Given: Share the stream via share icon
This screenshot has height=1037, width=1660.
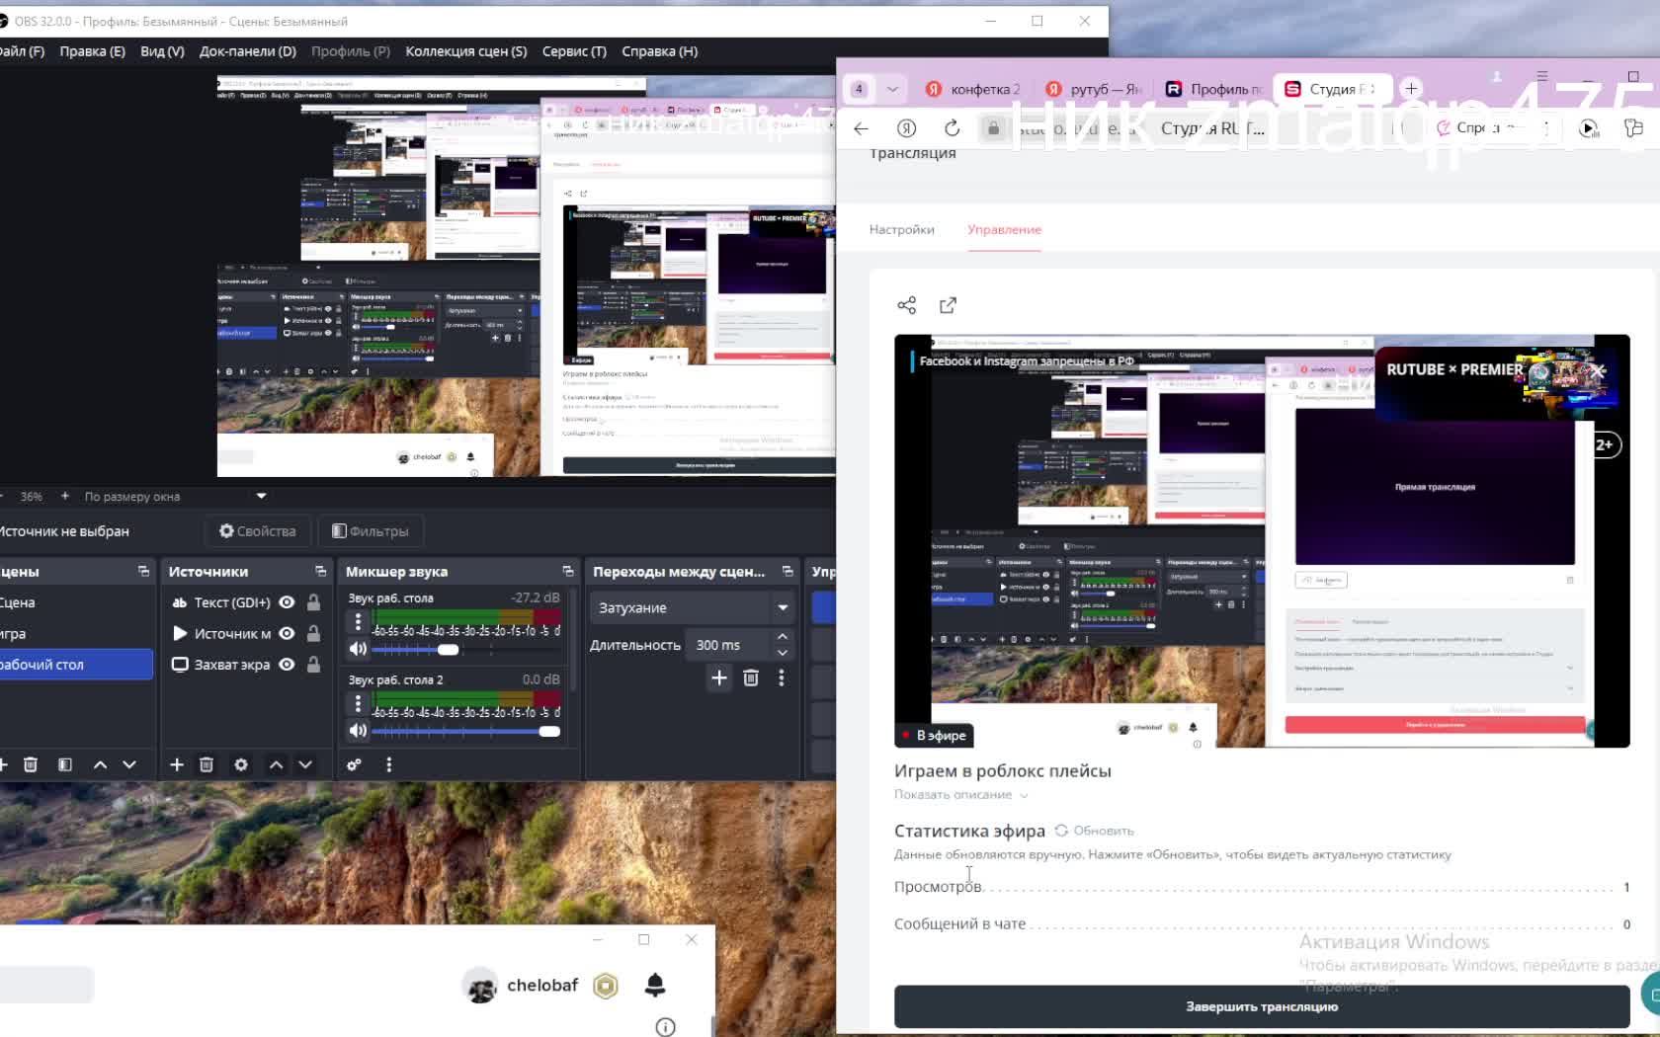Looking at the screenshot, I should point(906,305).
